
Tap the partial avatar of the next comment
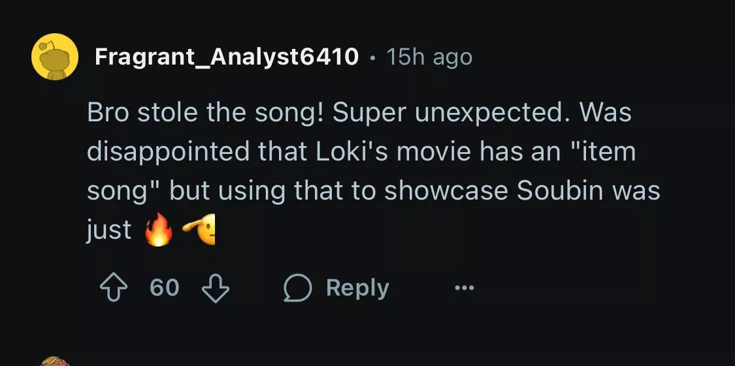(55, 361)
